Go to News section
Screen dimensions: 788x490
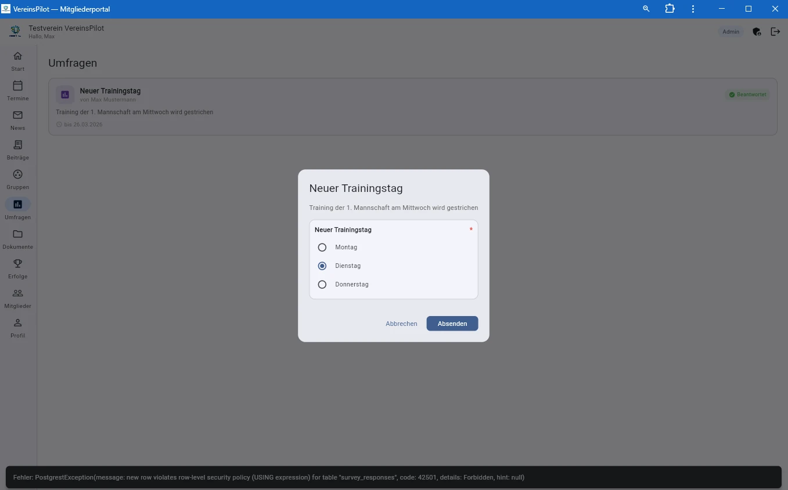pyautogui.click(x=17, y=119)
